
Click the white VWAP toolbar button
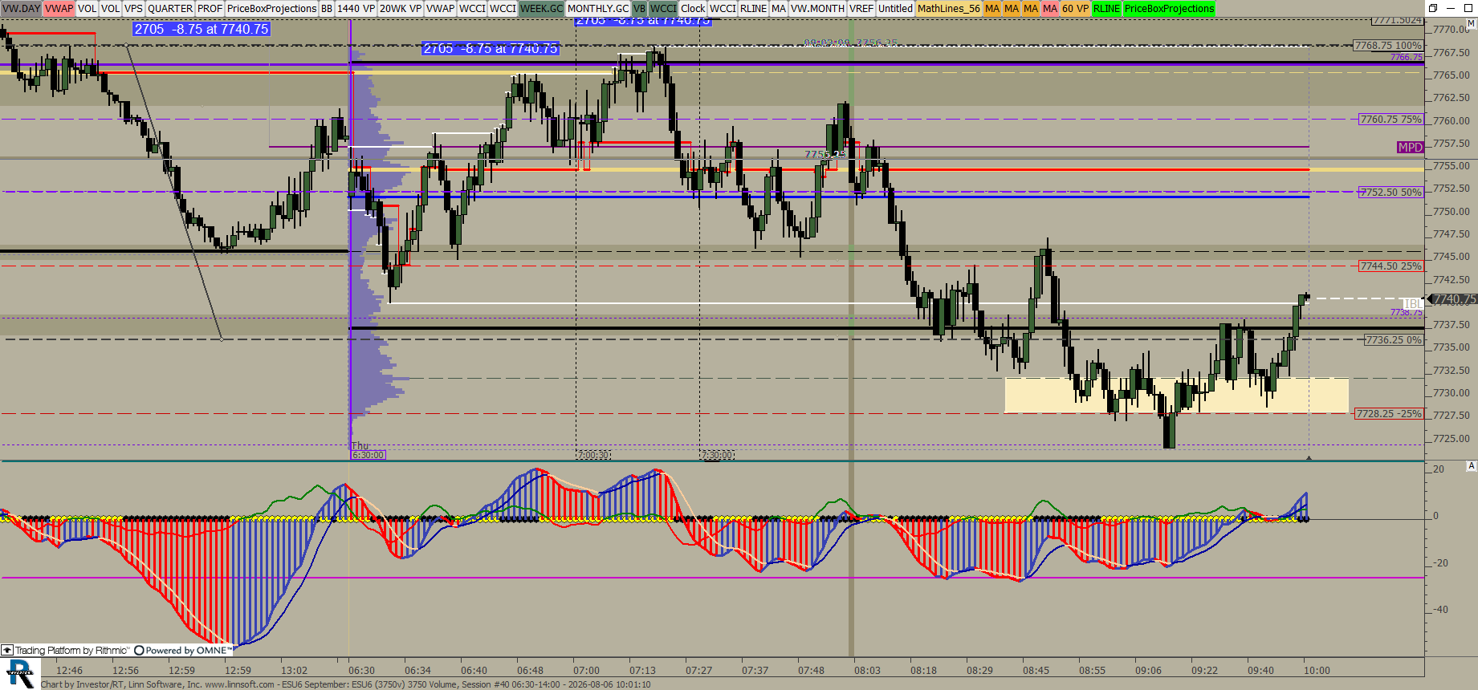pyautogui.click(x=440, y=8)
